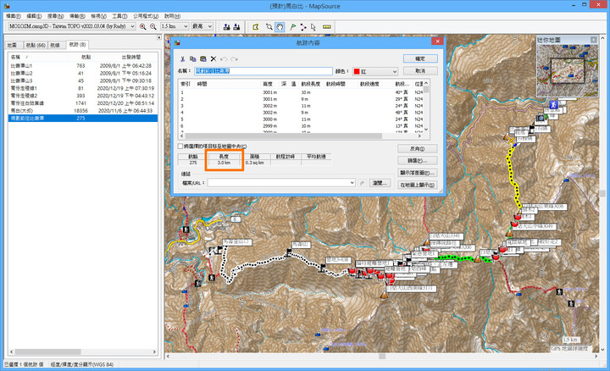Switch to the maps tab in left panel

coord(13,45)
